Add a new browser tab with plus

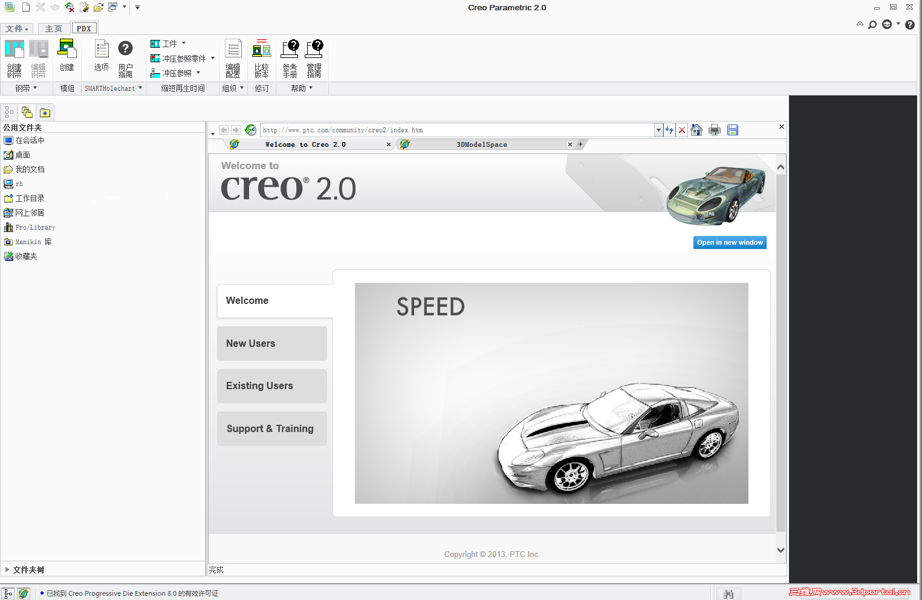pyautogui.click(x=580, y=144)
